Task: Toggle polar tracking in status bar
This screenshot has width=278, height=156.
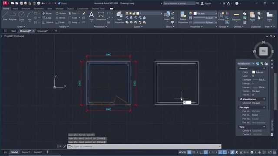Action: pyautogui.click(x=205, y=152)
